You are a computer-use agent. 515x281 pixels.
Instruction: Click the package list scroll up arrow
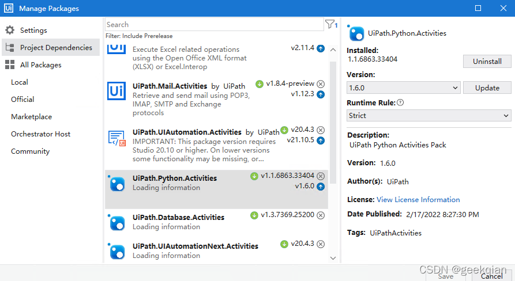(333, 50)
